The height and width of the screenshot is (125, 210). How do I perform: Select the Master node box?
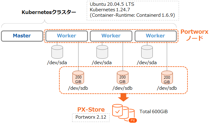[22, 36]
